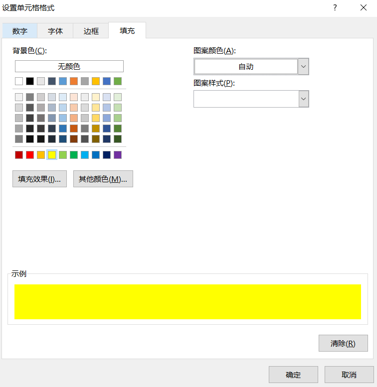Pick the black swatch in top theme row
Image resolution: width=377 pixels, height=387 pixels.
point(30,81)
